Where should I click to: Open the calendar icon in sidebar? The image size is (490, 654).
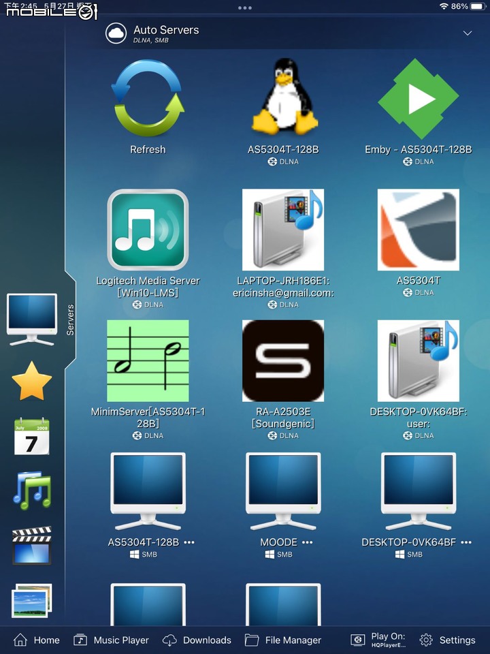pyautogui.click(x=32, y=436)
